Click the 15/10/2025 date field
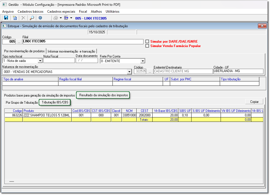 pos(97,32)
